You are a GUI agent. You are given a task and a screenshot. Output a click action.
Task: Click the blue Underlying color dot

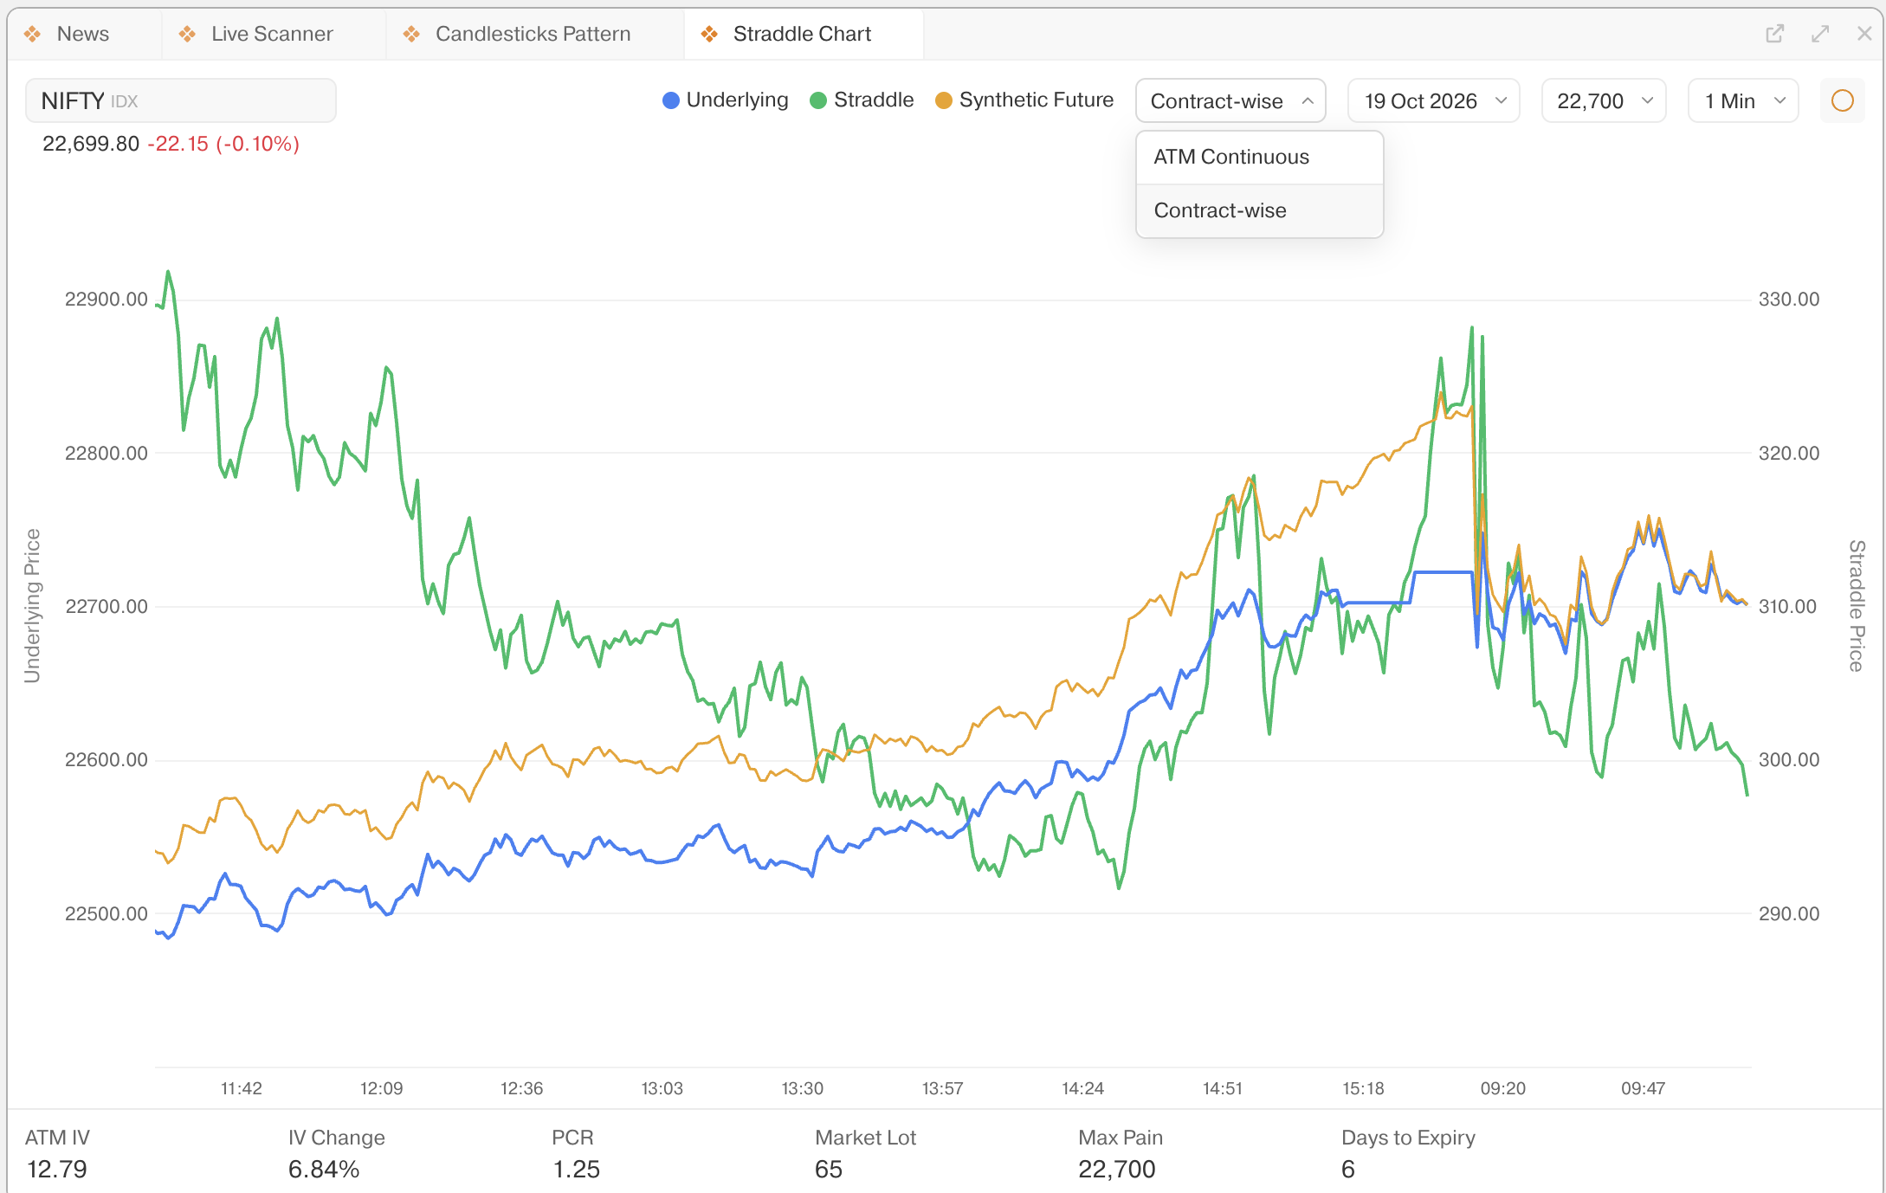(670, 100)
